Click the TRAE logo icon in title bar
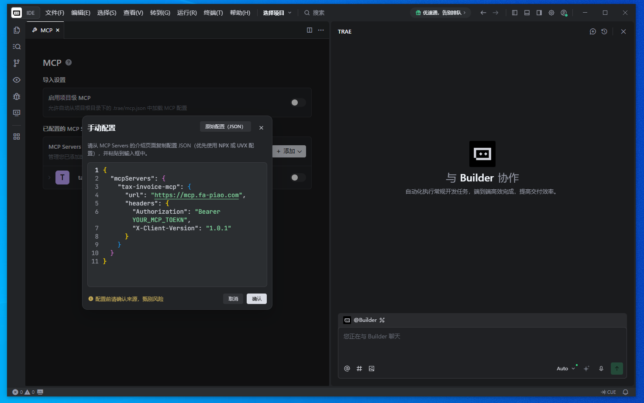The width and height of the screenshot is (644, 403). pos(17,13)
